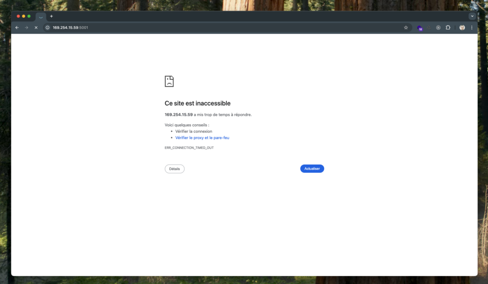Expand the Détails button
Screen dimensions: 488x284
click(x=174, y=169)
